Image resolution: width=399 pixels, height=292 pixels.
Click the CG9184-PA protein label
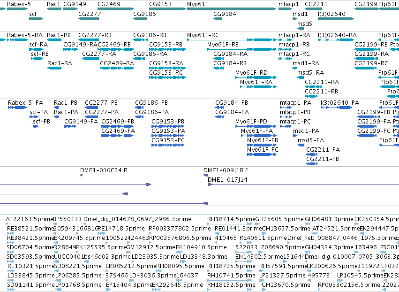pos(232,112)
